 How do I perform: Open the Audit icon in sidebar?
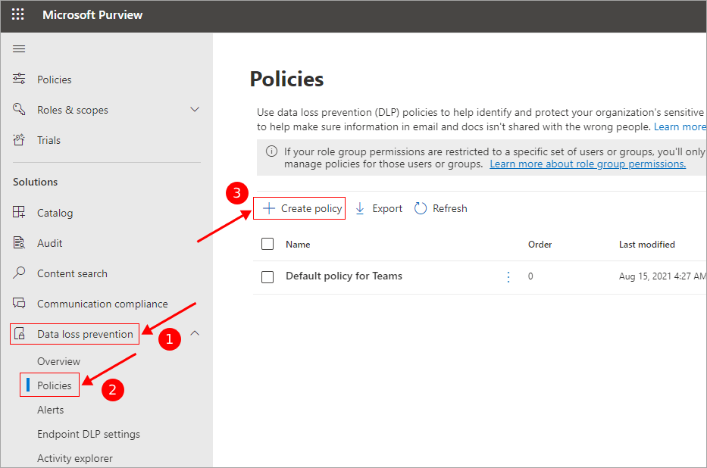[x=19, y=243]
